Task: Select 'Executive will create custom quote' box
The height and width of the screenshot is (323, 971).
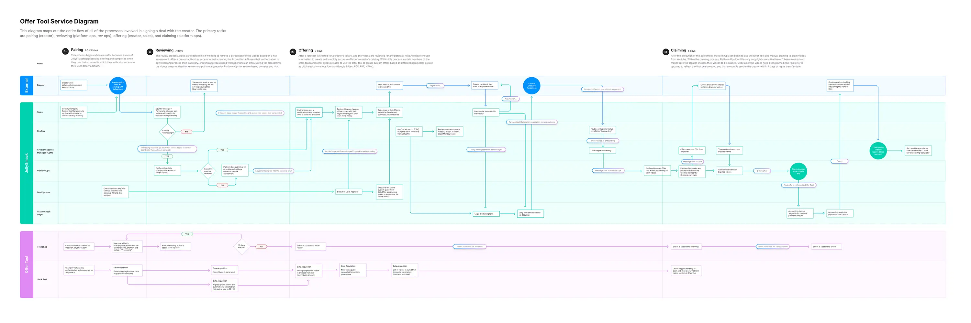Action: 389,192
